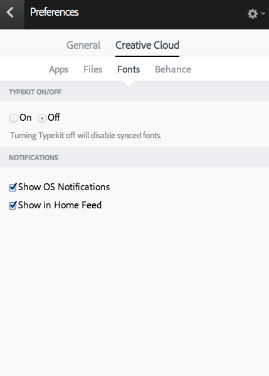Select the Fonts sub-tab
This screenshot has height=376, width=269.
point(129,69)
